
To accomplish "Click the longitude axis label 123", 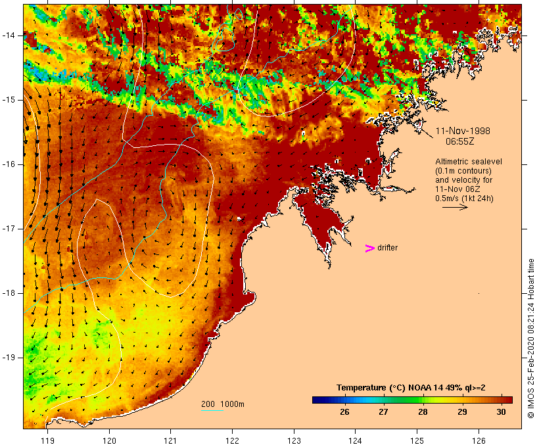I will pos(294,441).
